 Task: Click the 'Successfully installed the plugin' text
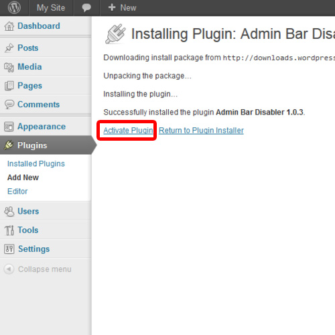pyautogui.click(x=159, y=112)
